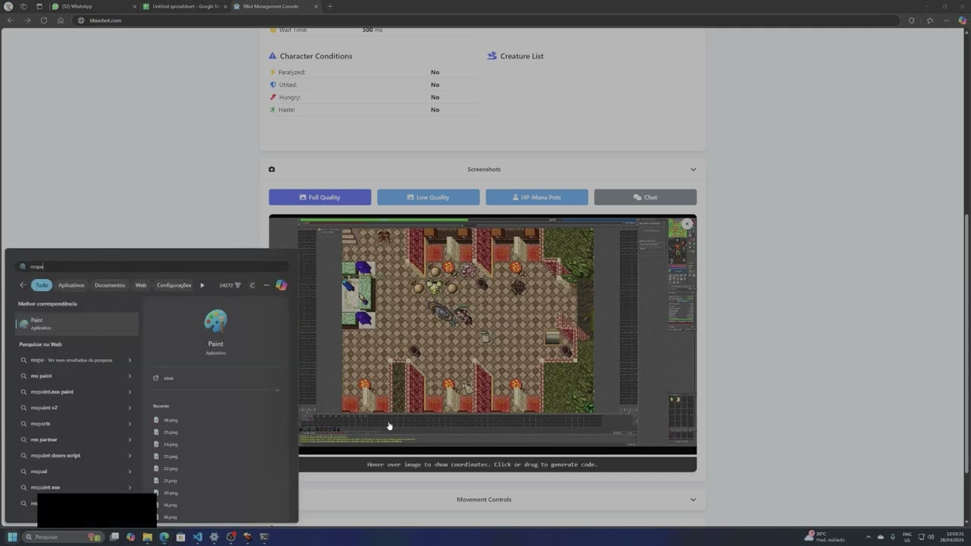Screen dimensions: 971x546
Task: Switch to the Untitled spreadsheet browser tab
Action: (x=185, y=6)
